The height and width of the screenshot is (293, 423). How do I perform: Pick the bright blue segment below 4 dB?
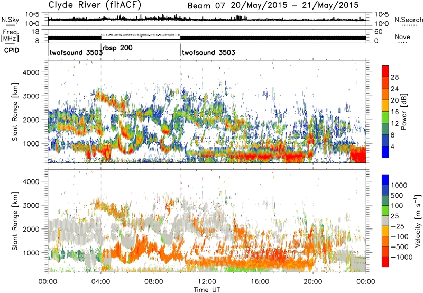385,152
